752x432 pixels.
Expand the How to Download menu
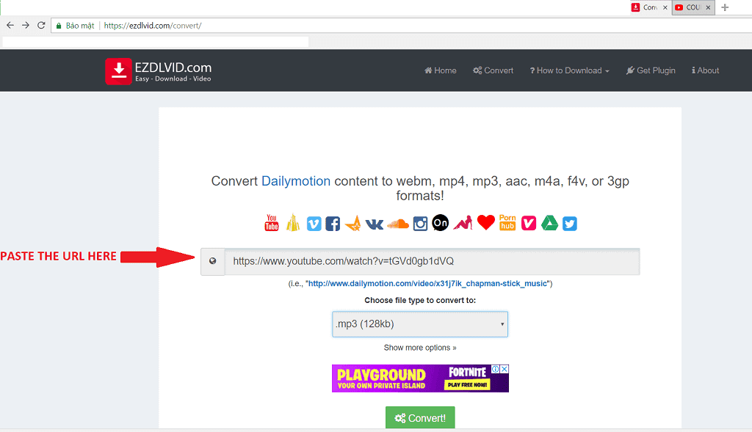(569, 70)
